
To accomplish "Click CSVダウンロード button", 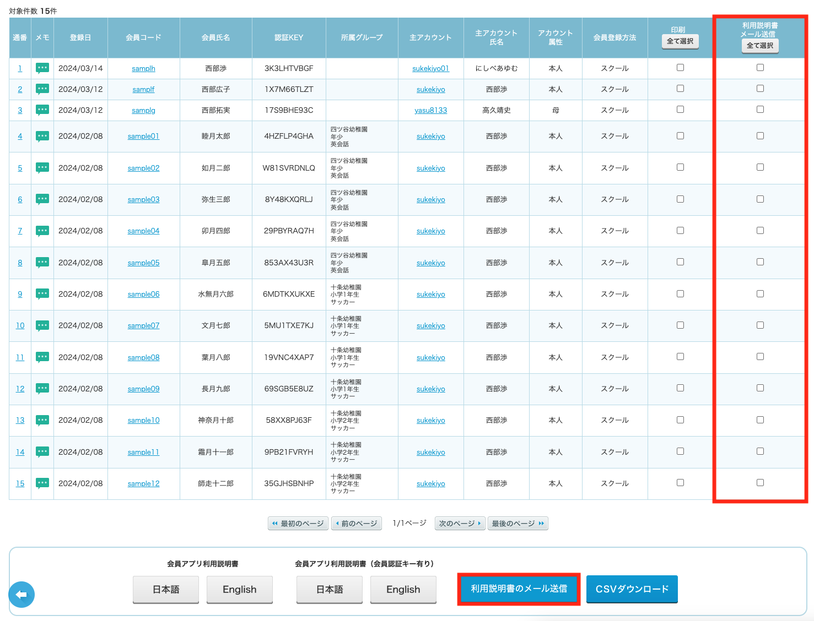I will [632, 589].
